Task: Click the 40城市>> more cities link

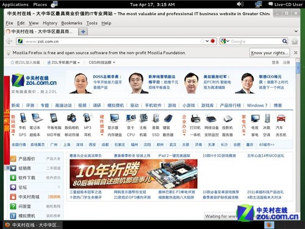Action: tap(267, 145)
